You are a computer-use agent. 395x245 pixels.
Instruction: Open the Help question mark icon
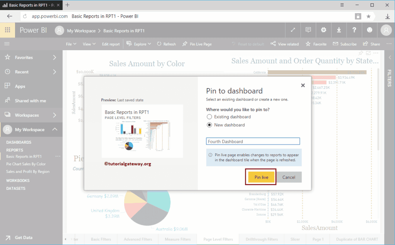click(x=354, y=30)
